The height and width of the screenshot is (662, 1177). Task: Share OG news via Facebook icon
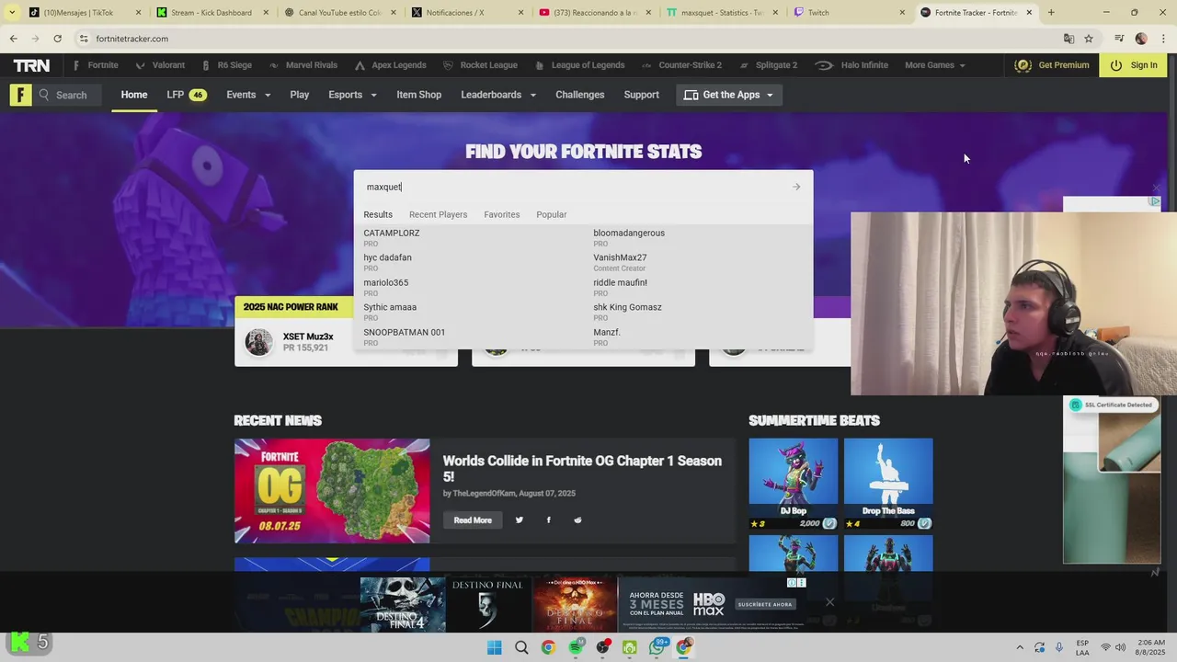coord(549,520)
